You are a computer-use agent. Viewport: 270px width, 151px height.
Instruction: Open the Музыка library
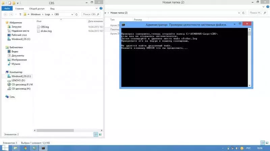tap(16, 64)
